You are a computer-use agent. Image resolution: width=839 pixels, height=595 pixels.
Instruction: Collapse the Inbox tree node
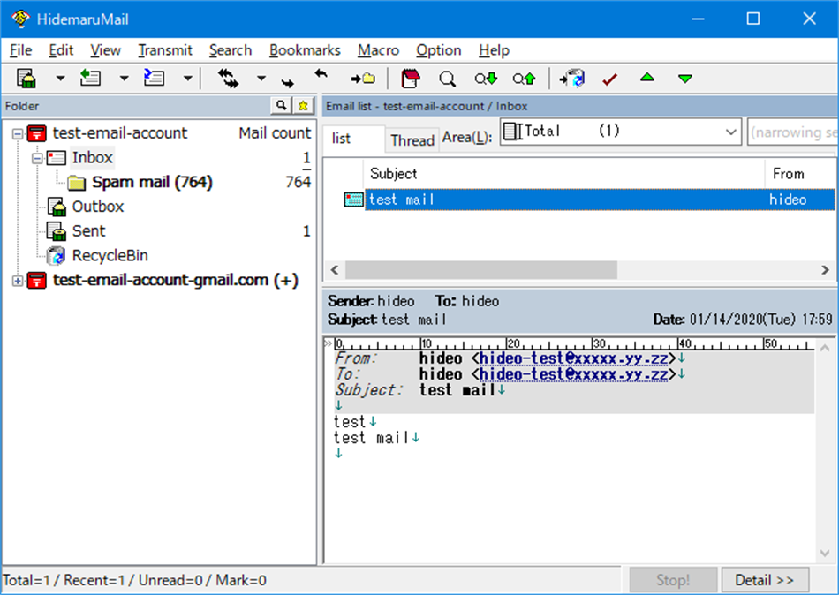pos(37,158)
